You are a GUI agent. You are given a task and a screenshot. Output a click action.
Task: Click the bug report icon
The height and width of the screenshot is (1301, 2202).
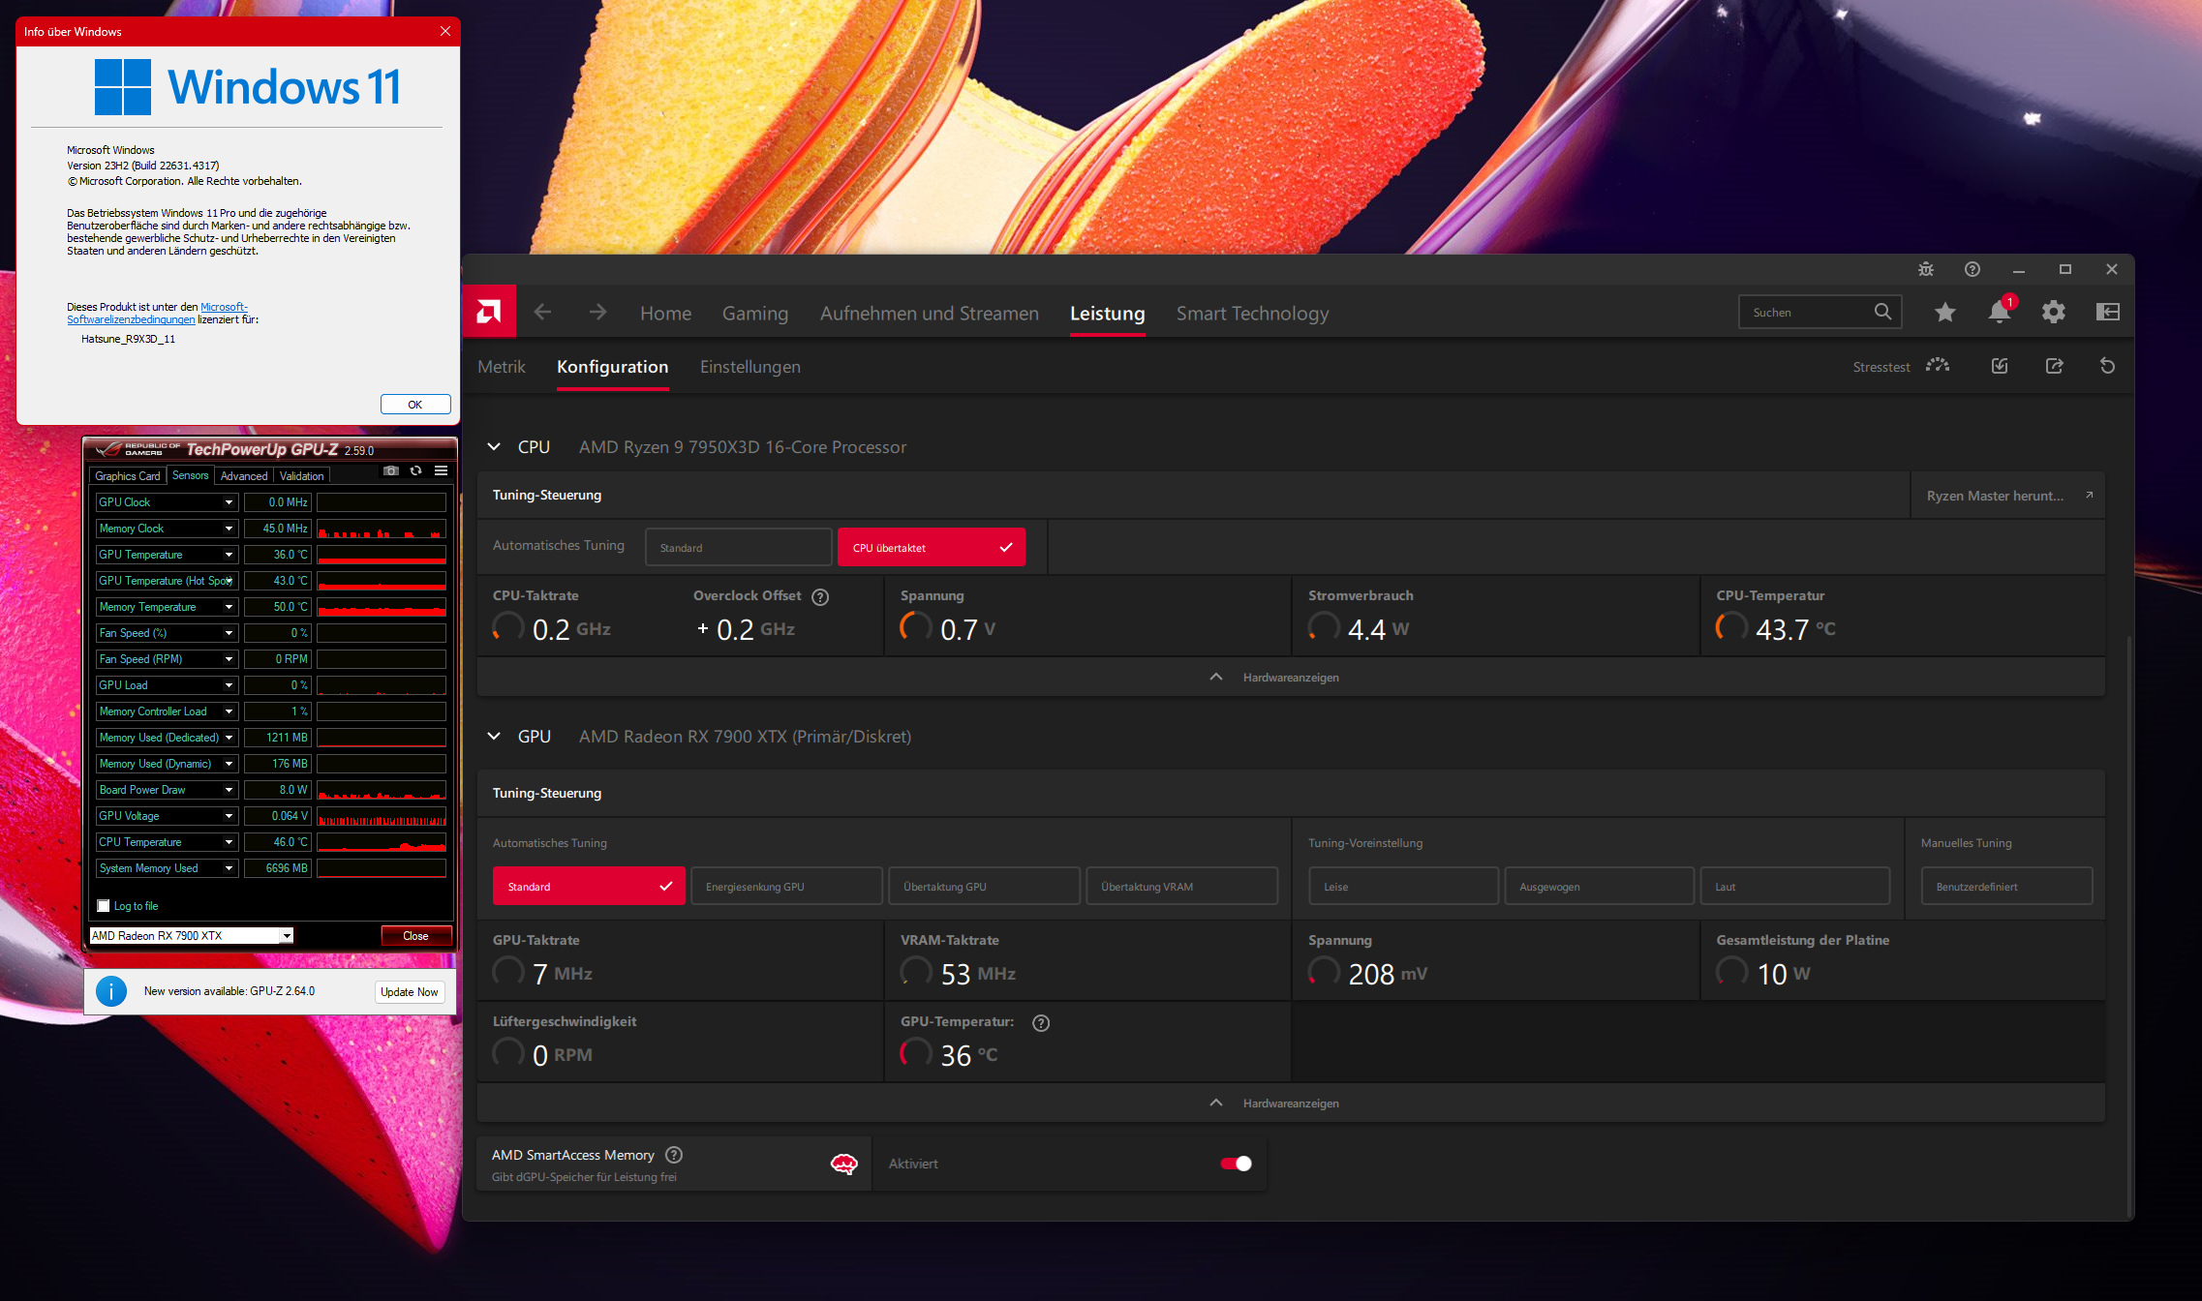(x=1925, y=269)
